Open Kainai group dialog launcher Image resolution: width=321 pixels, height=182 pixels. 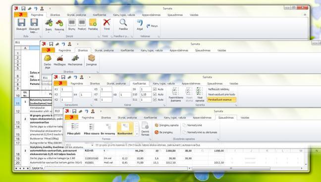coord(164,105)
